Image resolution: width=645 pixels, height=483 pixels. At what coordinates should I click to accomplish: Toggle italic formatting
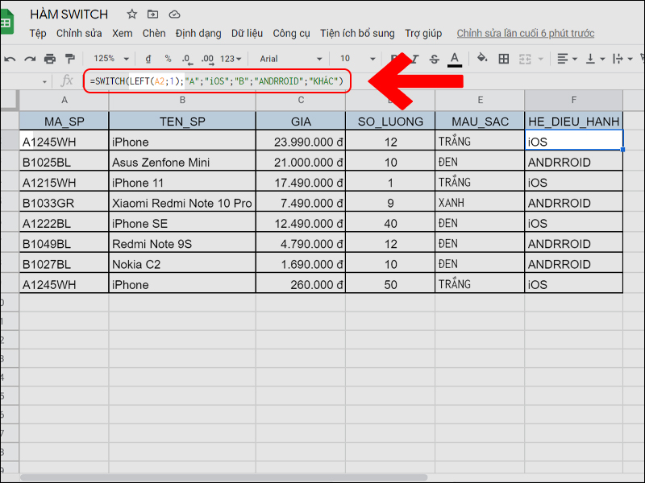(x=415, y=59)
